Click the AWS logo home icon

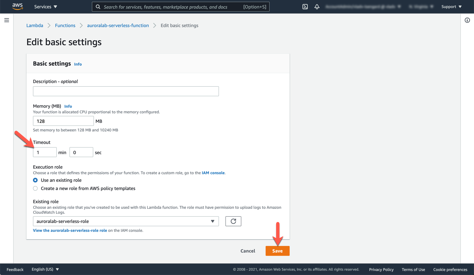(17, 7)
